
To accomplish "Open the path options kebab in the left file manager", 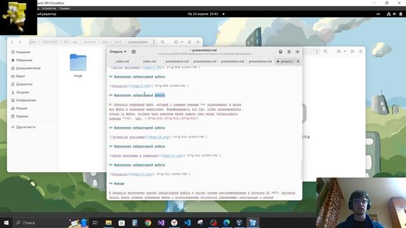I will pyautogui.click(x=154, y=42).
